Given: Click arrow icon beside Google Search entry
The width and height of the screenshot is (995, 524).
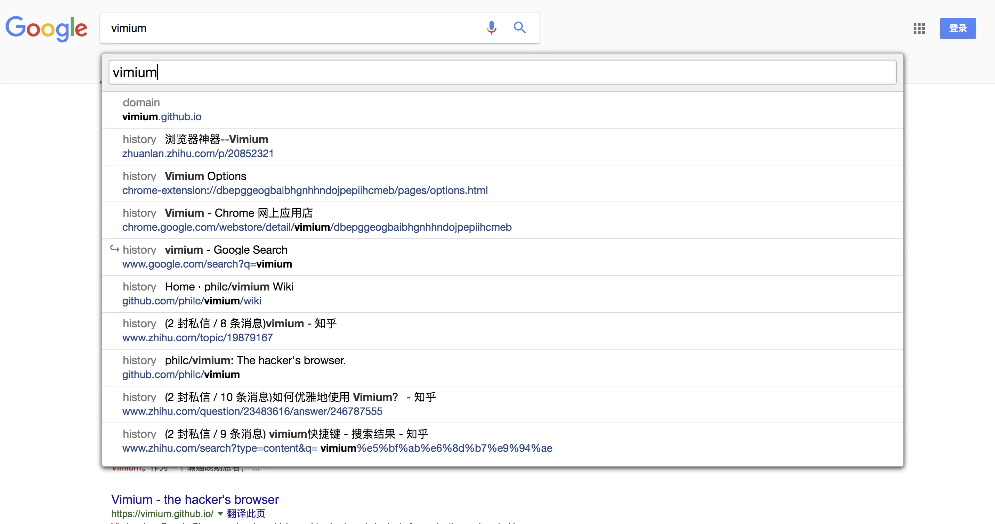Looking at the screenshot, I should 114,249.
